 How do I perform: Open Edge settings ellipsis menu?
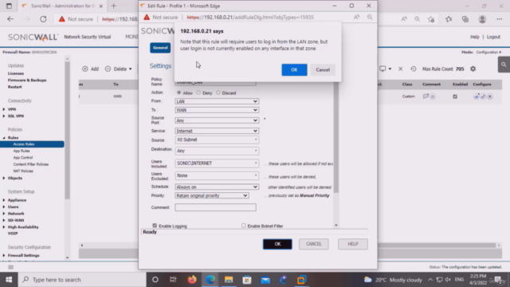point(500,19)
